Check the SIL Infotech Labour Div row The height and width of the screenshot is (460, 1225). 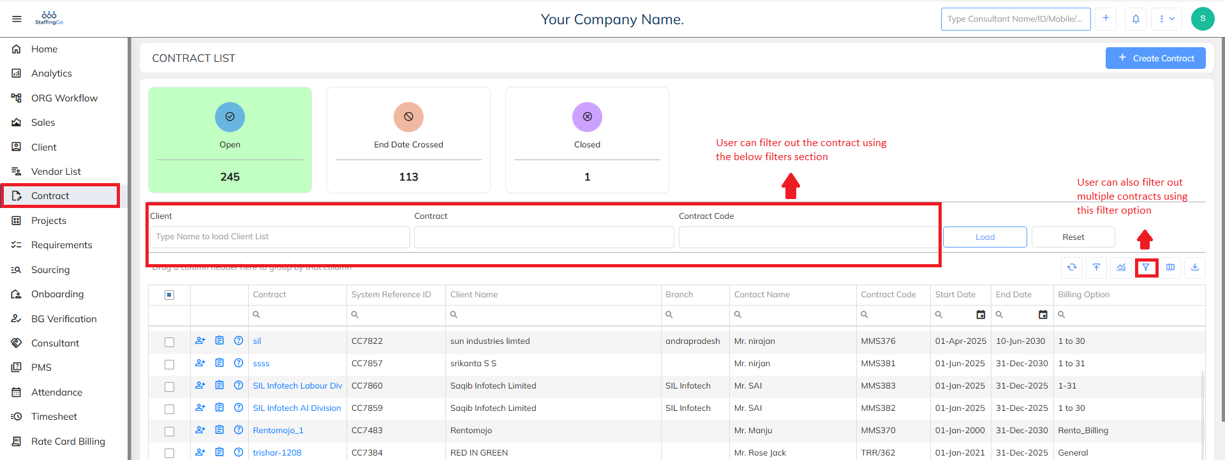169,387
